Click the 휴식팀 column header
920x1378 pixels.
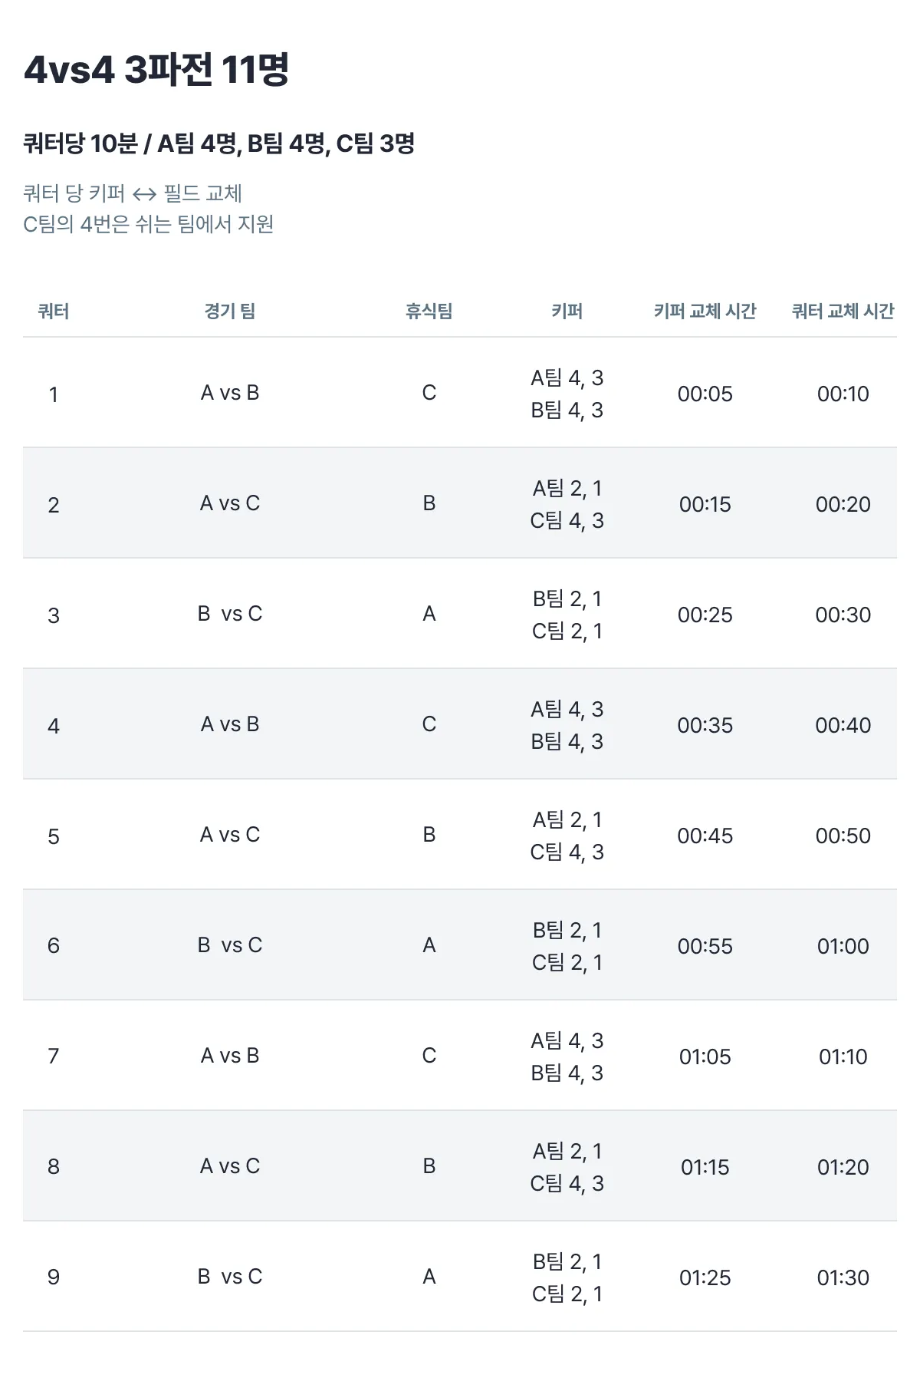tap(429, 311)
